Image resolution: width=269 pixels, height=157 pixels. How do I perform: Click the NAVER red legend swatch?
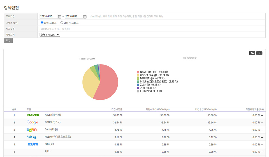[x=138, y=72]
